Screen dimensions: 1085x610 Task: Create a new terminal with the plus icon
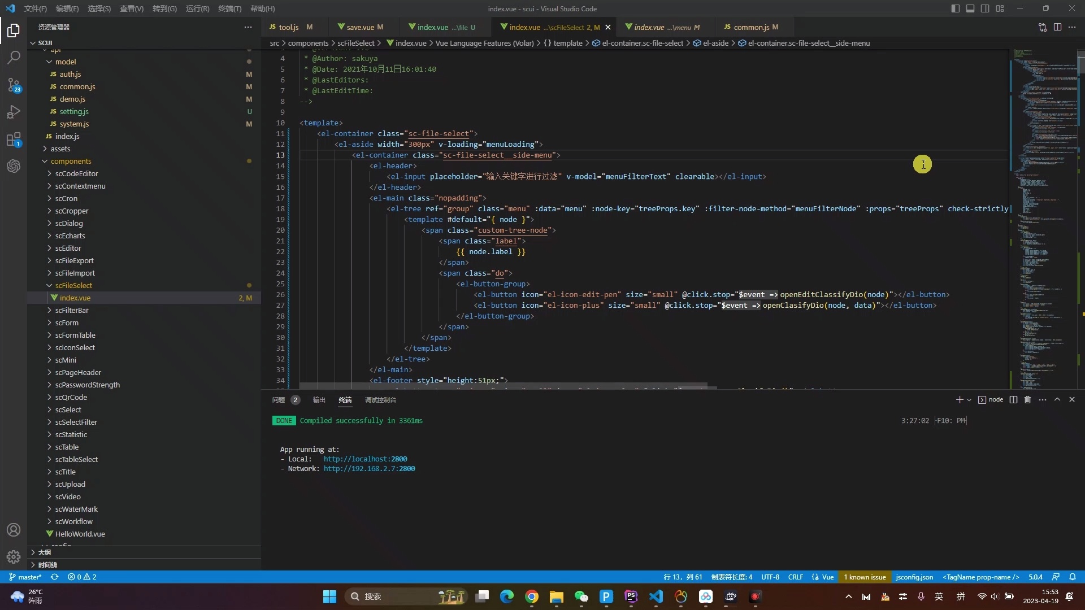[959, 399]
